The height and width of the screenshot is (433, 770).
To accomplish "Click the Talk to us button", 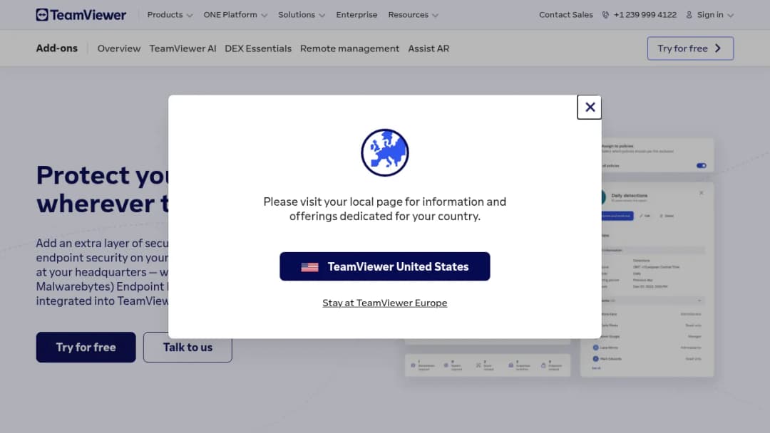I will point(188,348).
